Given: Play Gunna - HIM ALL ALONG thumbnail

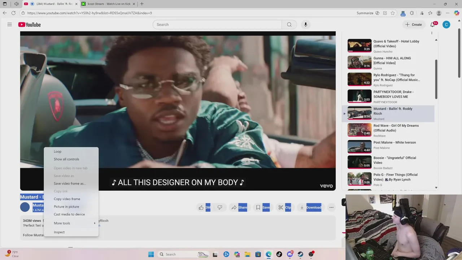Looking at the screenshot, I should pos(359,62).
